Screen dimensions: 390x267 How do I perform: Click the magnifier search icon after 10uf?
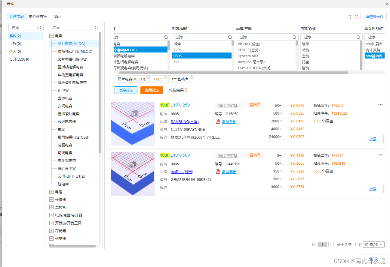[x=357, y=17]
